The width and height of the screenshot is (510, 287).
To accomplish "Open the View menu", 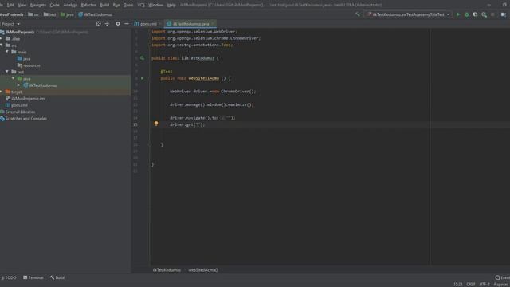I will (22, 5).
